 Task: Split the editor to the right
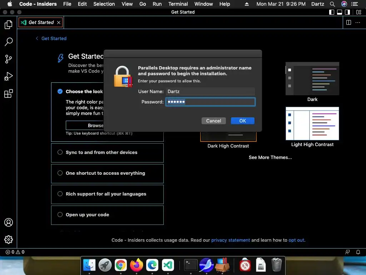[x=348, y=23]
